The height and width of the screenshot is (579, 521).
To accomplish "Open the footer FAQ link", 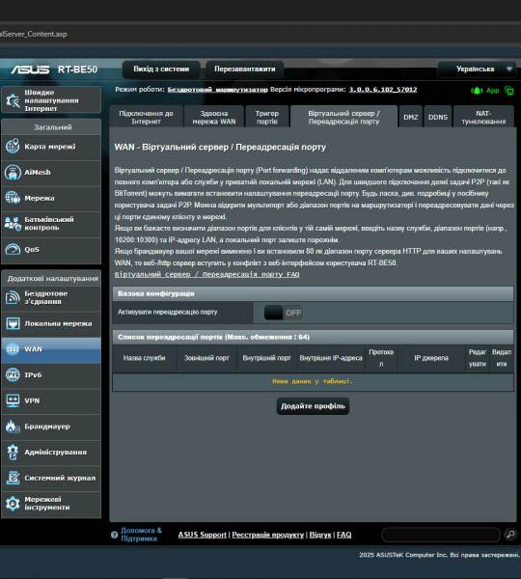I will tap(343, 535).
